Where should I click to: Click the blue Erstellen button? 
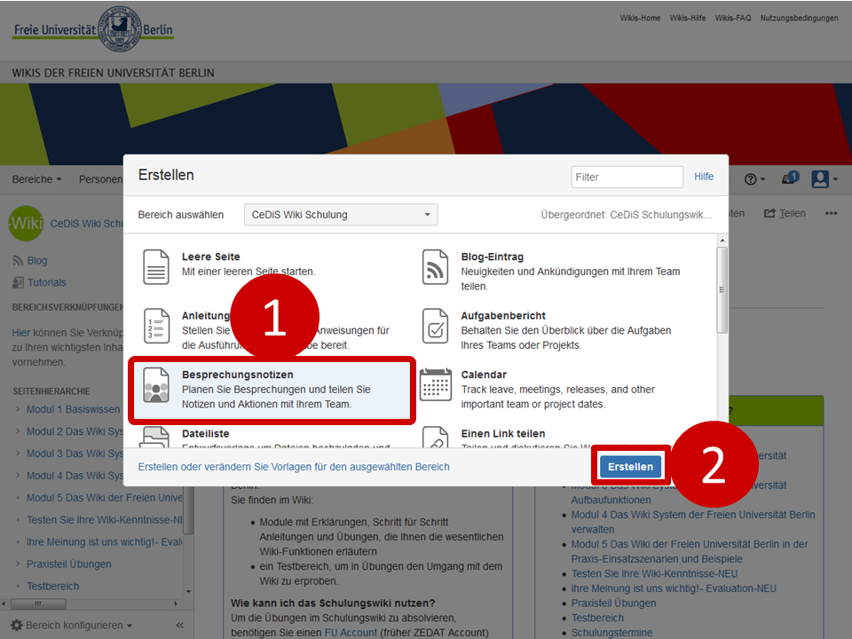tap(630, 467)
